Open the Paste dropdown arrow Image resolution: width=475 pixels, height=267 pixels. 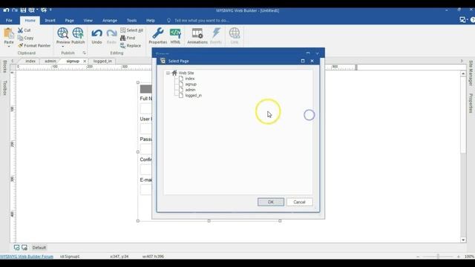(9, 47)
